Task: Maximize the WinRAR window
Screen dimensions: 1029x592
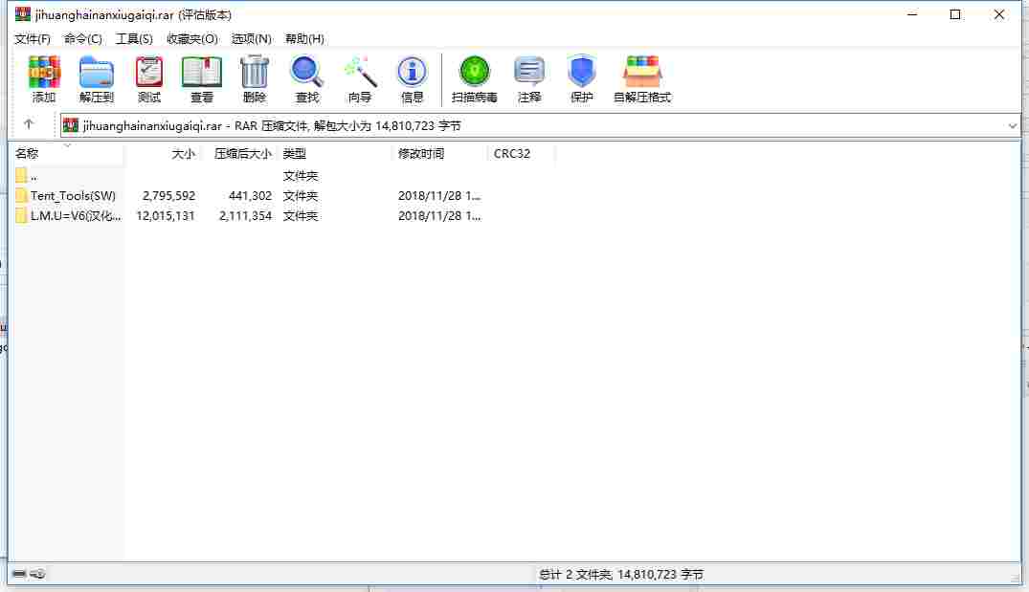Action: [x=955, y=14]
